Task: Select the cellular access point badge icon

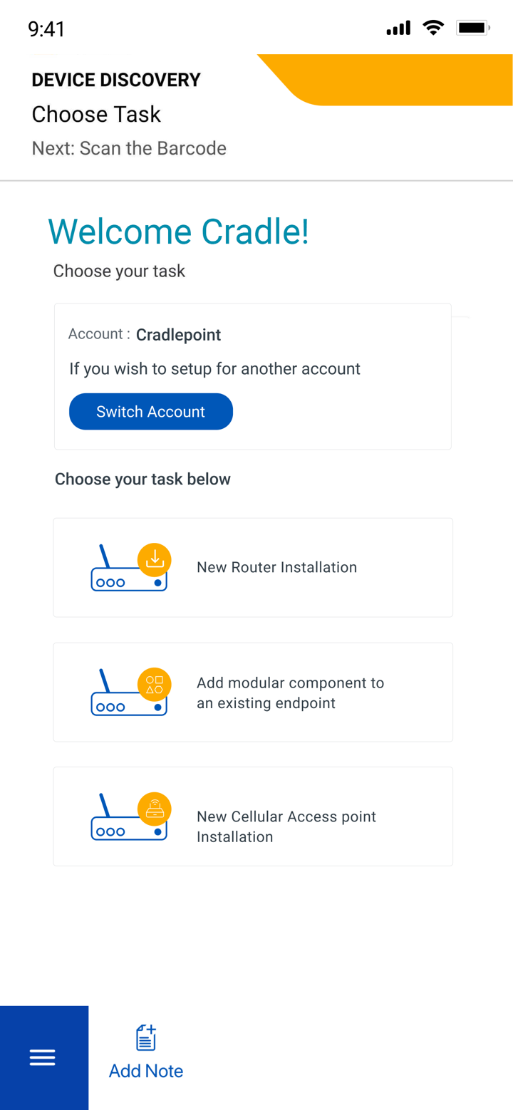Action: coord(154,809)
